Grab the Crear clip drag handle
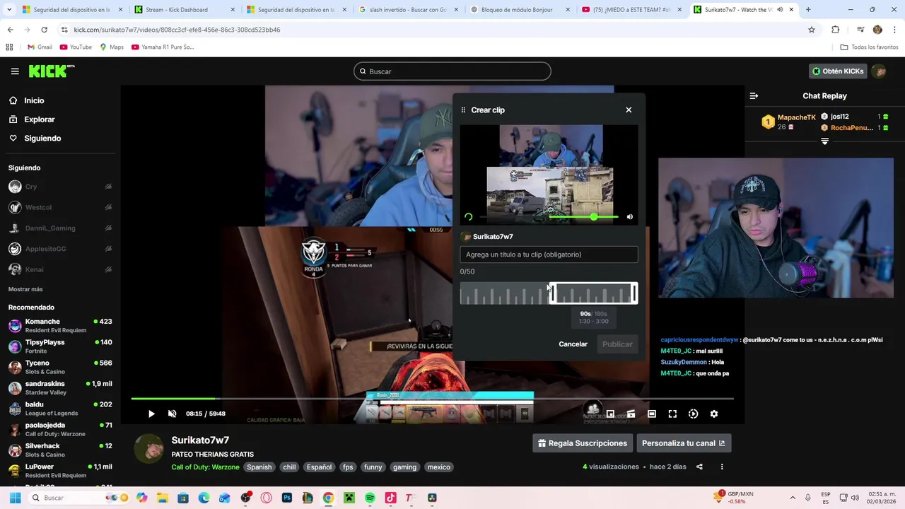 tap(463, 110)
